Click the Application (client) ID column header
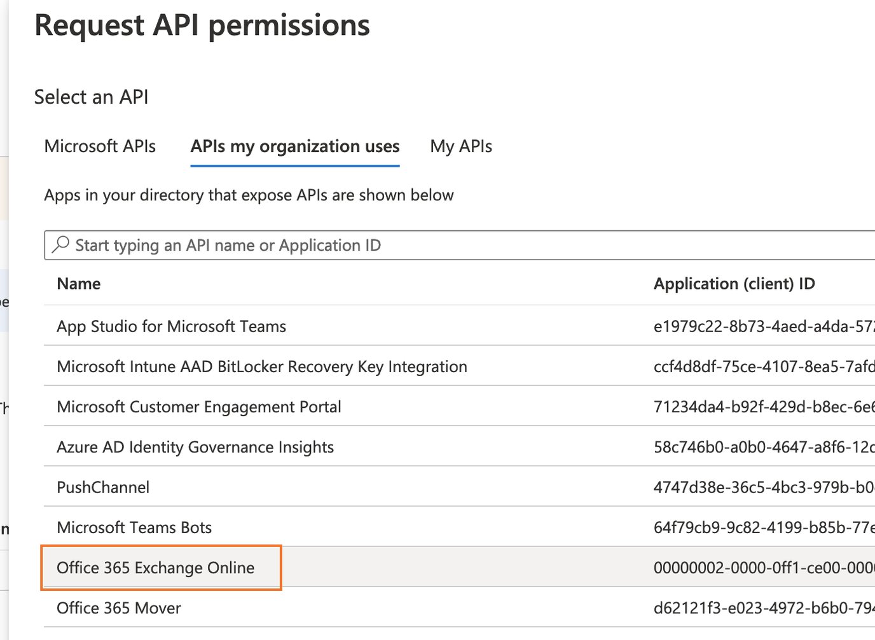This screenshot has width=875, height=640. pos(734,283)
